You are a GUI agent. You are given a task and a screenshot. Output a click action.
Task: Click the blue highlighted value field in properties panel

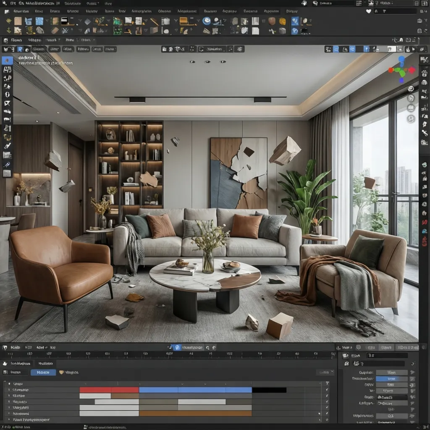pyautogui.click(x=392, y=379)
